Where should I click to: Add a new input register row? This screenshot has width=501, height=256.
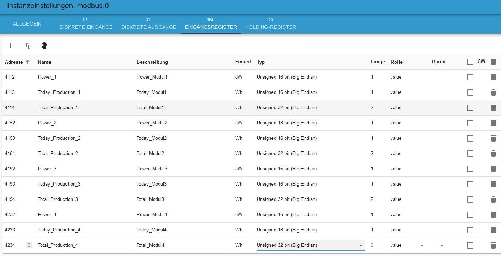click(x=11, y=46)
